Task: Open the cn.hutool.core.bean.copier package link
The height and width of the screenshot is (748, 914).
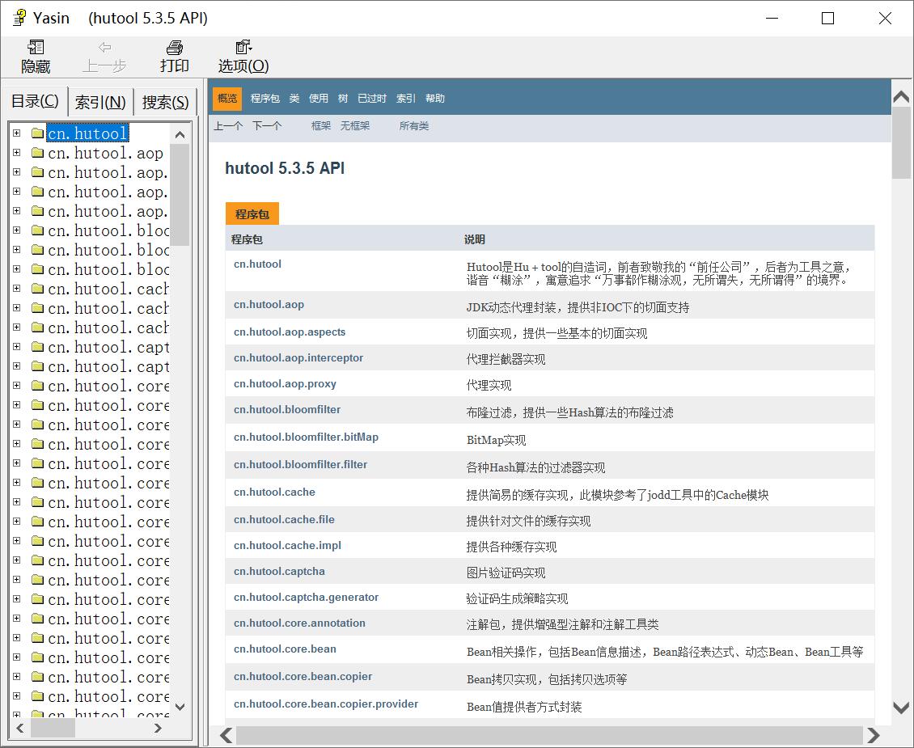Action: click(303, 676)
